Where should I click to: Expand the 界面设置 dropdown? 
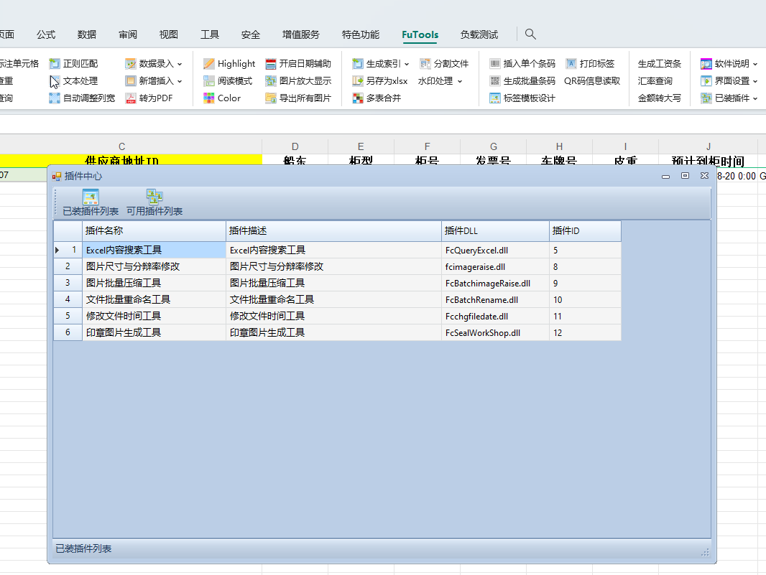755,81
